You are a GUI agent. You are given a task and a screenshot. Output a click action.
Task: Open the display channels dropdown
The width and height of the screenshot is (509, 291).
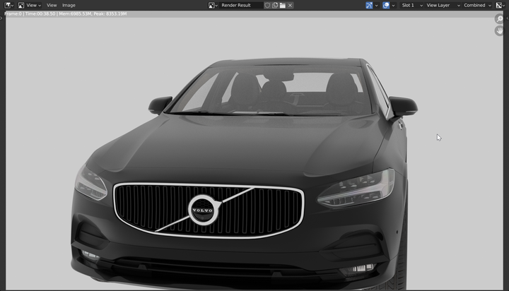(x=501, y=5)
